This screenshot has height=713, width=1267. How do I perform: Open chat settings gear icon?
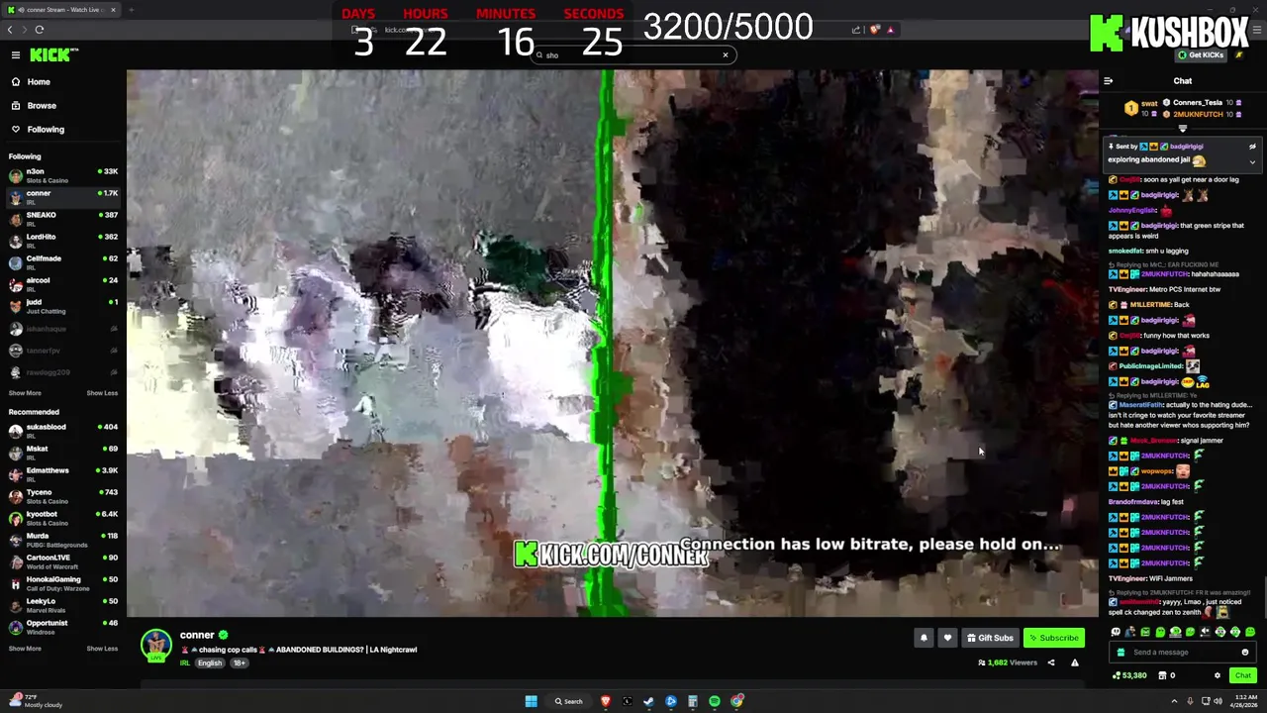tap(1218, 675)
